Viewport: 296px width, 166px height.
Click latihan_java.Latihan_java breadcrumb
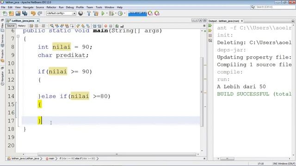[23, 159]
